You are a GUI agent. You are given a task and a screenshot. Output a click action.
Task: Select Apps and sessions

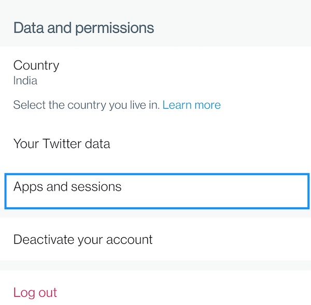click(x=67, y=186)
